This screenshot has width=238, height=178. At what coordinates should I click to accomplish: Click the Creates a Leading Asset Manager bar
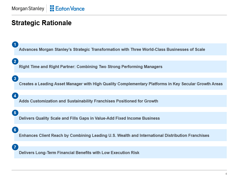coord(121,84)
